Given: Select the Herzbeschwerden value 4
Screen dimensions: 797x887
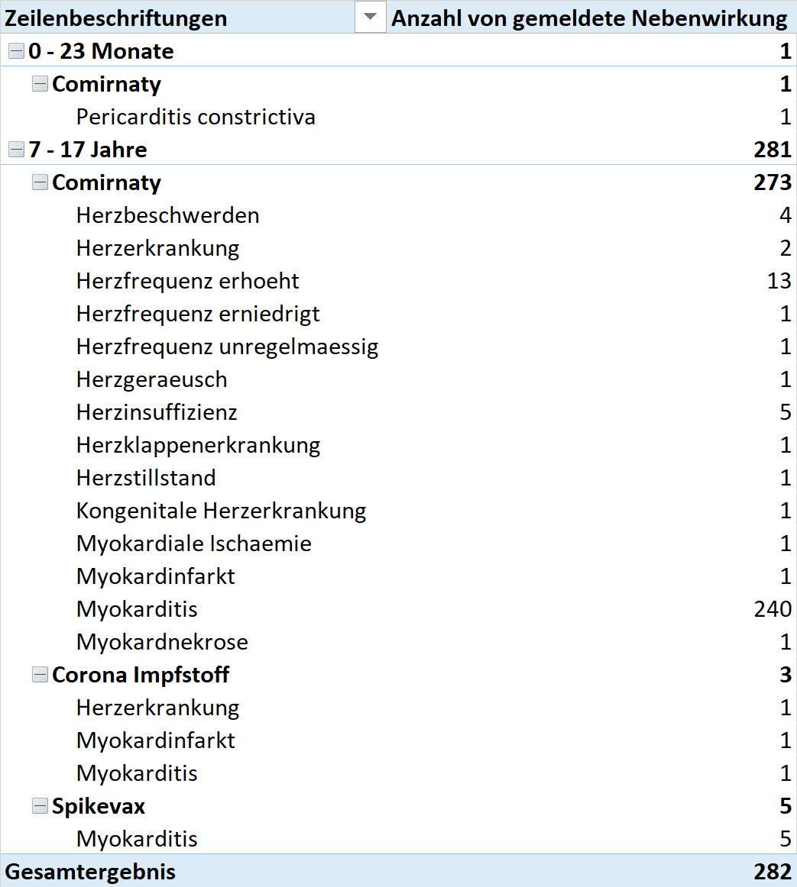Looking at the screenshot, I should tap(785, 215).
